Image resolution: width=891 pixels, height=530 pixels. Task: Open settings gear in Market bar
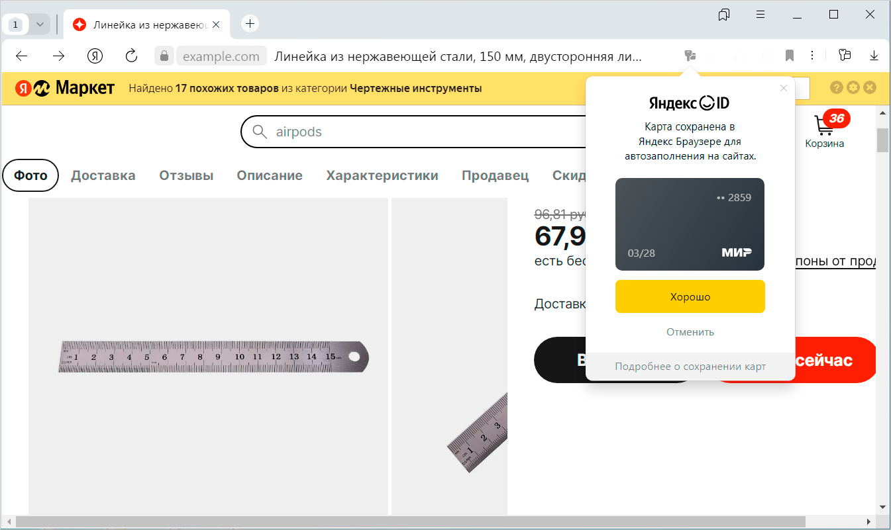[x=853, y=87]
